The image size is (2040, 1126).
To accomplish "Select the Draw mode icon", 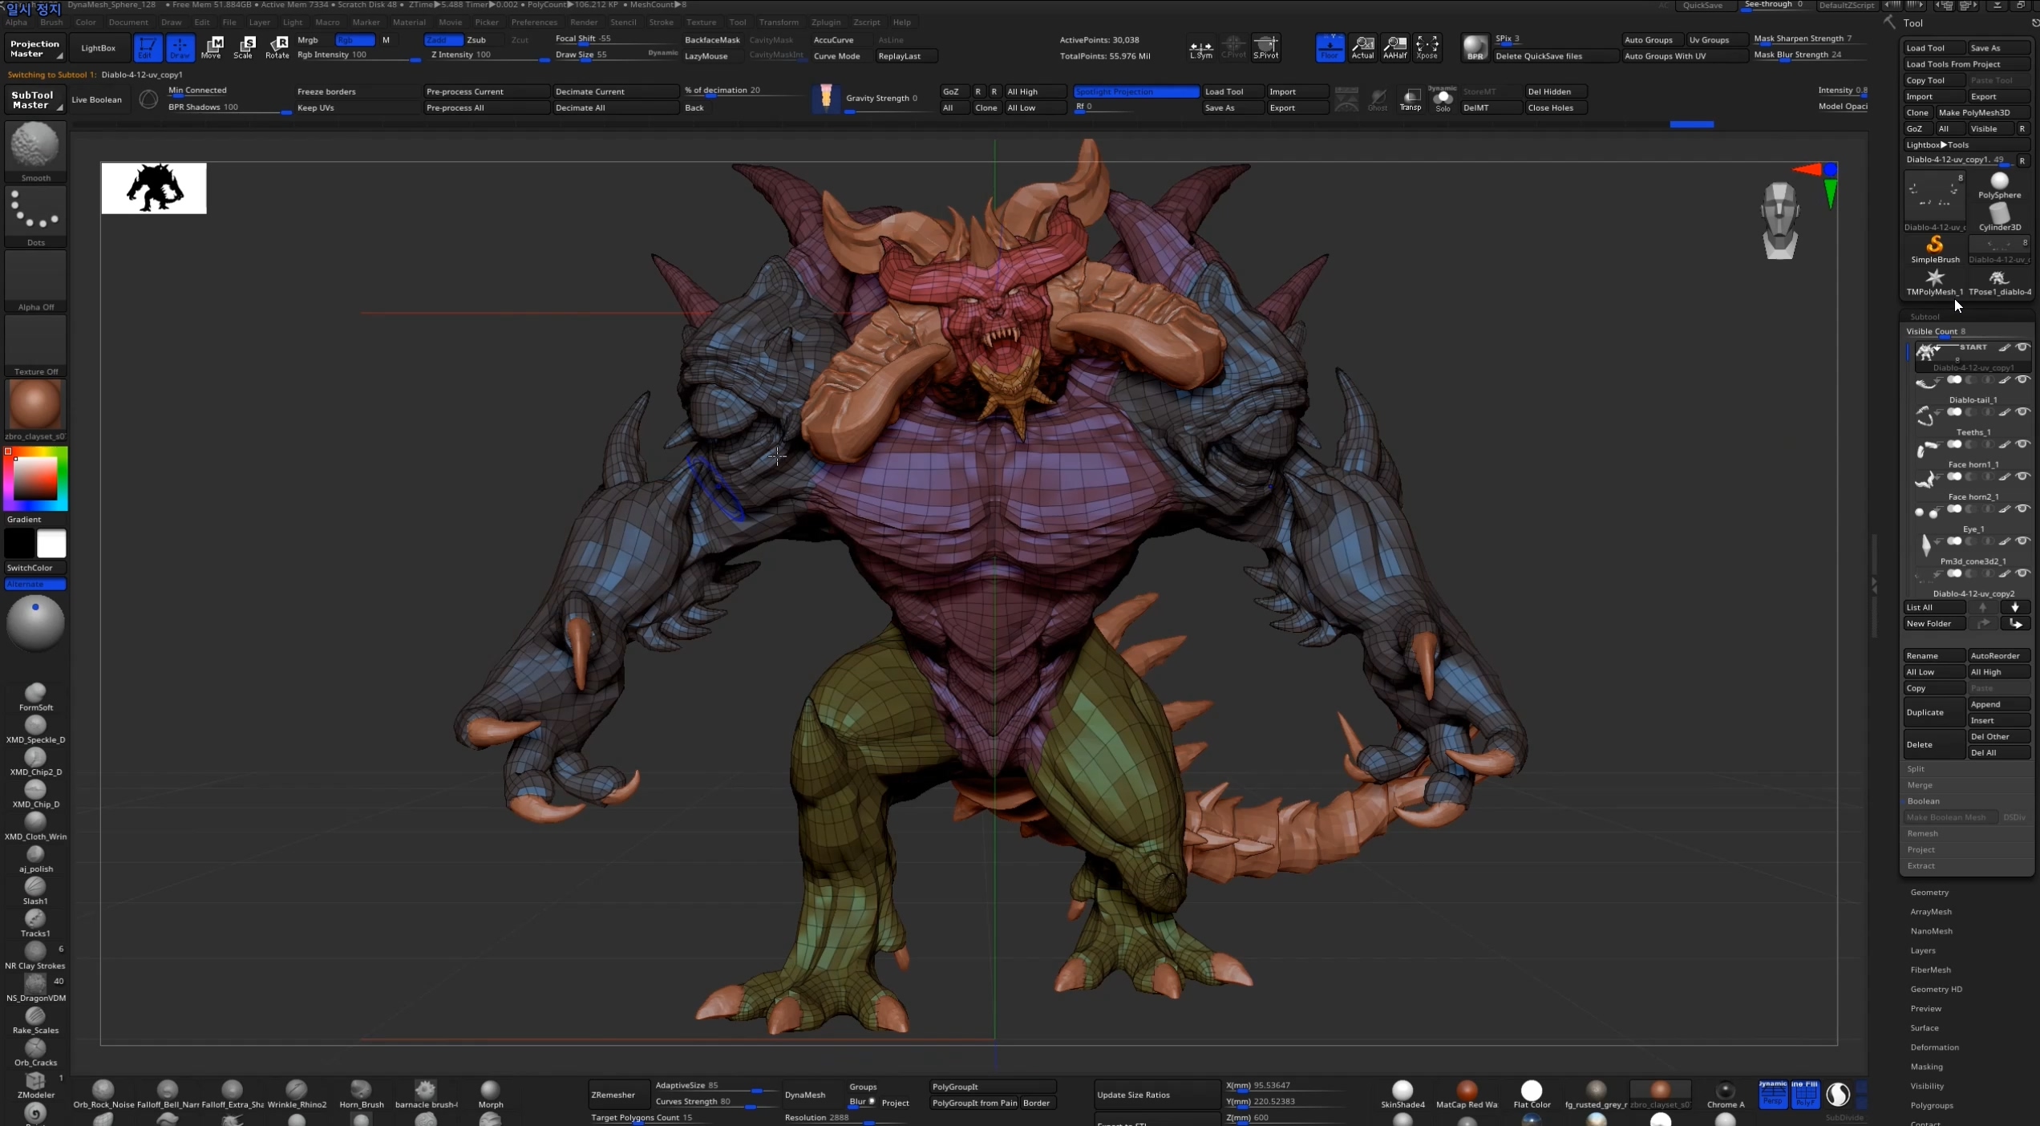I will pos(180,47).
